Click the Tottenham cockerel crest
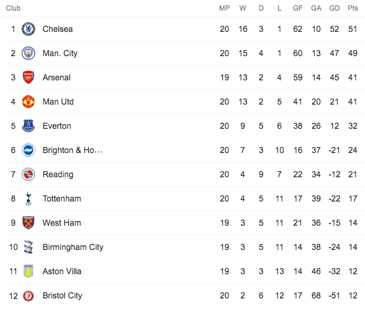This screenshot has height=312, width=365. point(28,199)
